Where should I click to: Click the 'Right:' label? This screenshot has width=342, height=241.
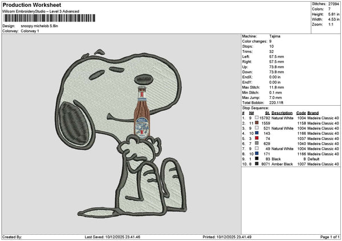[247, 62]
